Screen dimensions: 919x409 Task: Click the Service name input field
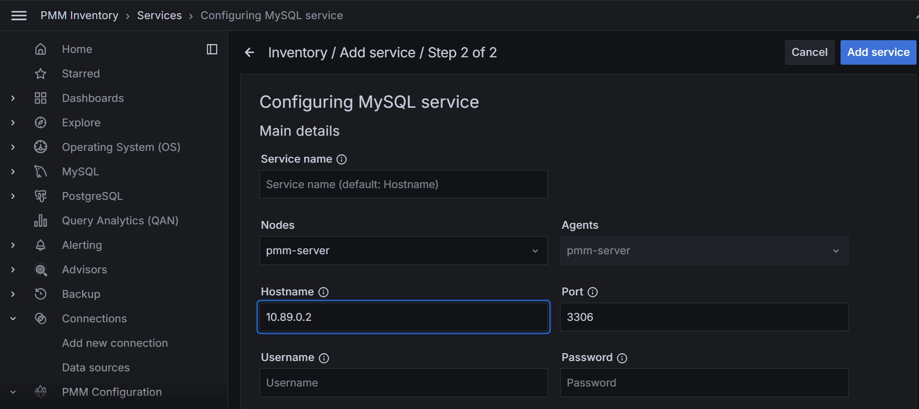[x=403, y=184]
